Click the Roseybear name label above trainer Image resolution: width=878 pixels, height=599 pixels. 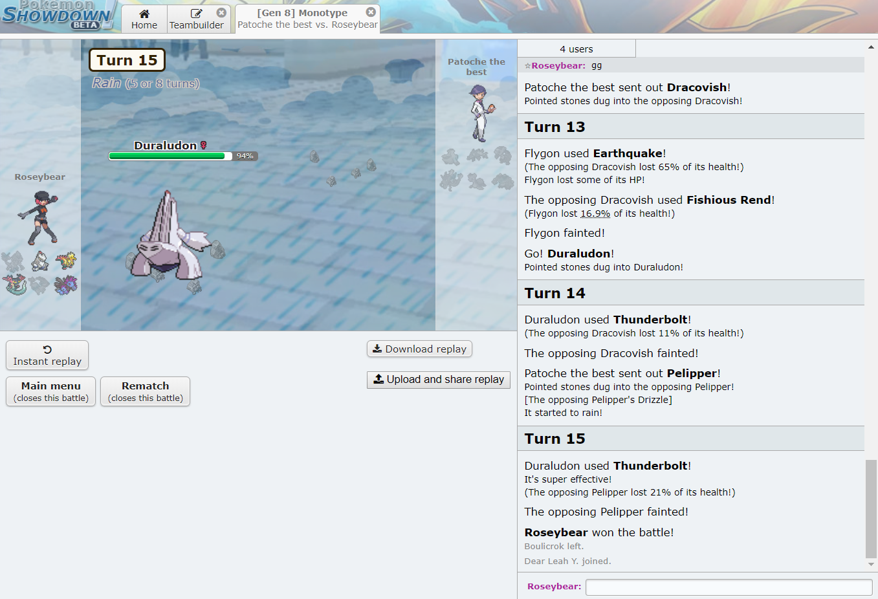[40, 177]
